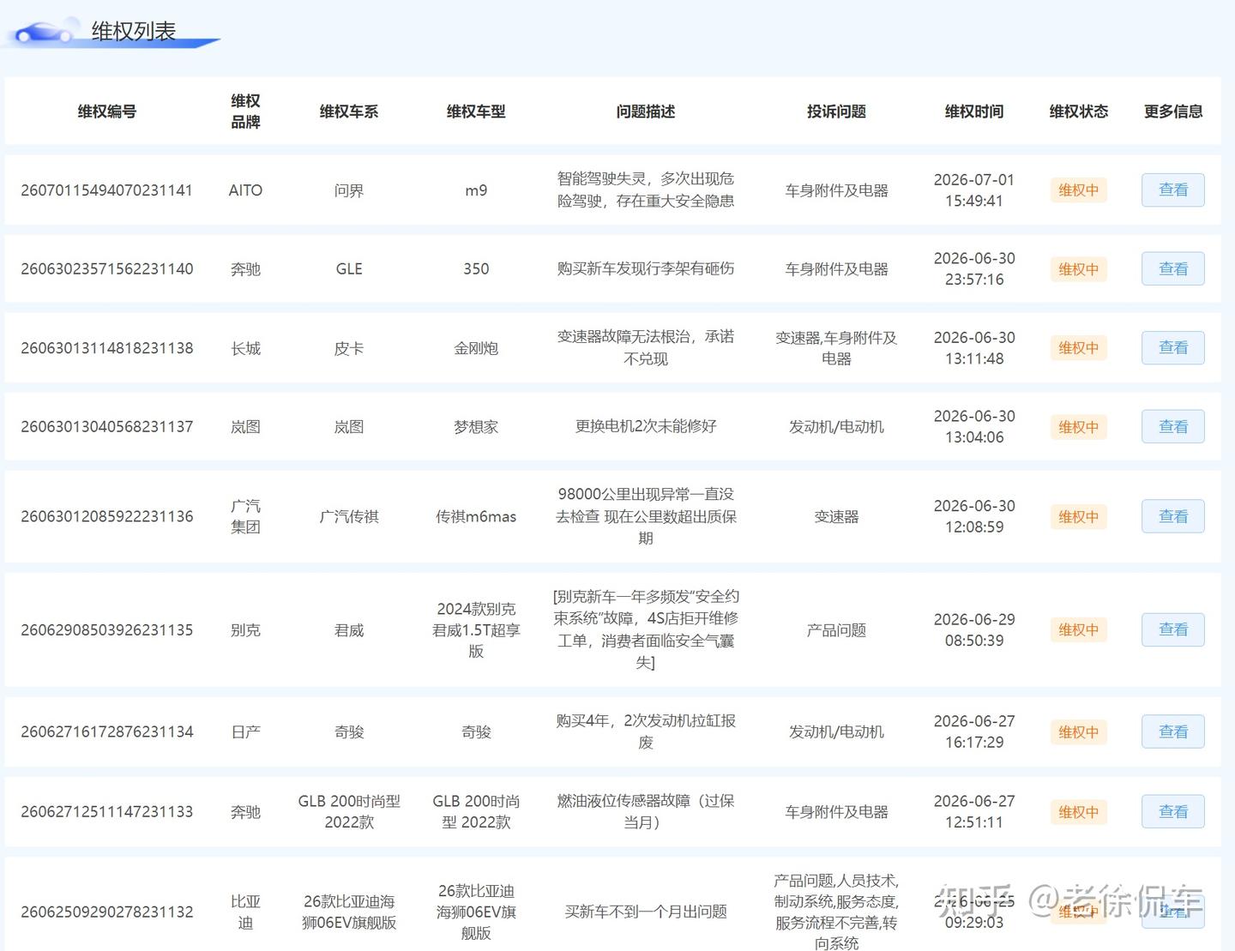Screen dimensions: 1235x951
Task: Select complaint number 26062908503926231135
Action: 107,630
